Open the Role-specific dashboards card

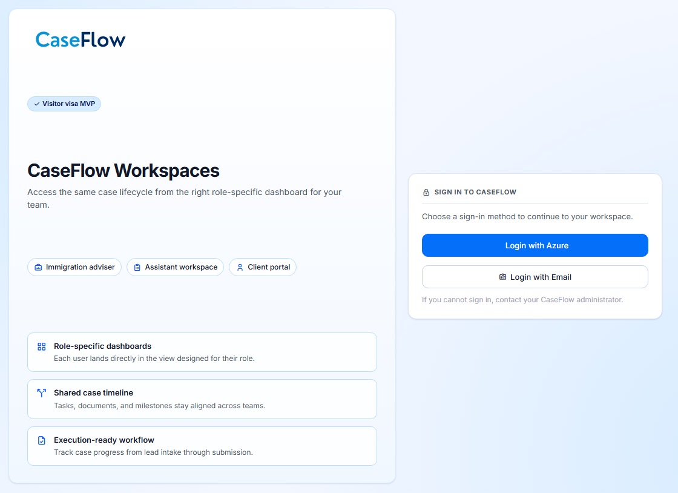(202, 352)
